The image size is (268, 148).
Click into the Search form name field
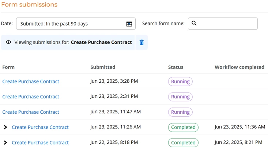(227, 24)
